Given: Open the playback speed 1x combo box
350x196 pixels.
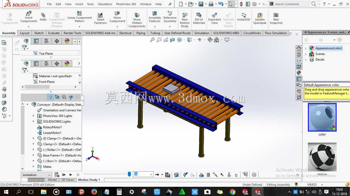Looking at the screenshot, I should [x=143, y=174].
